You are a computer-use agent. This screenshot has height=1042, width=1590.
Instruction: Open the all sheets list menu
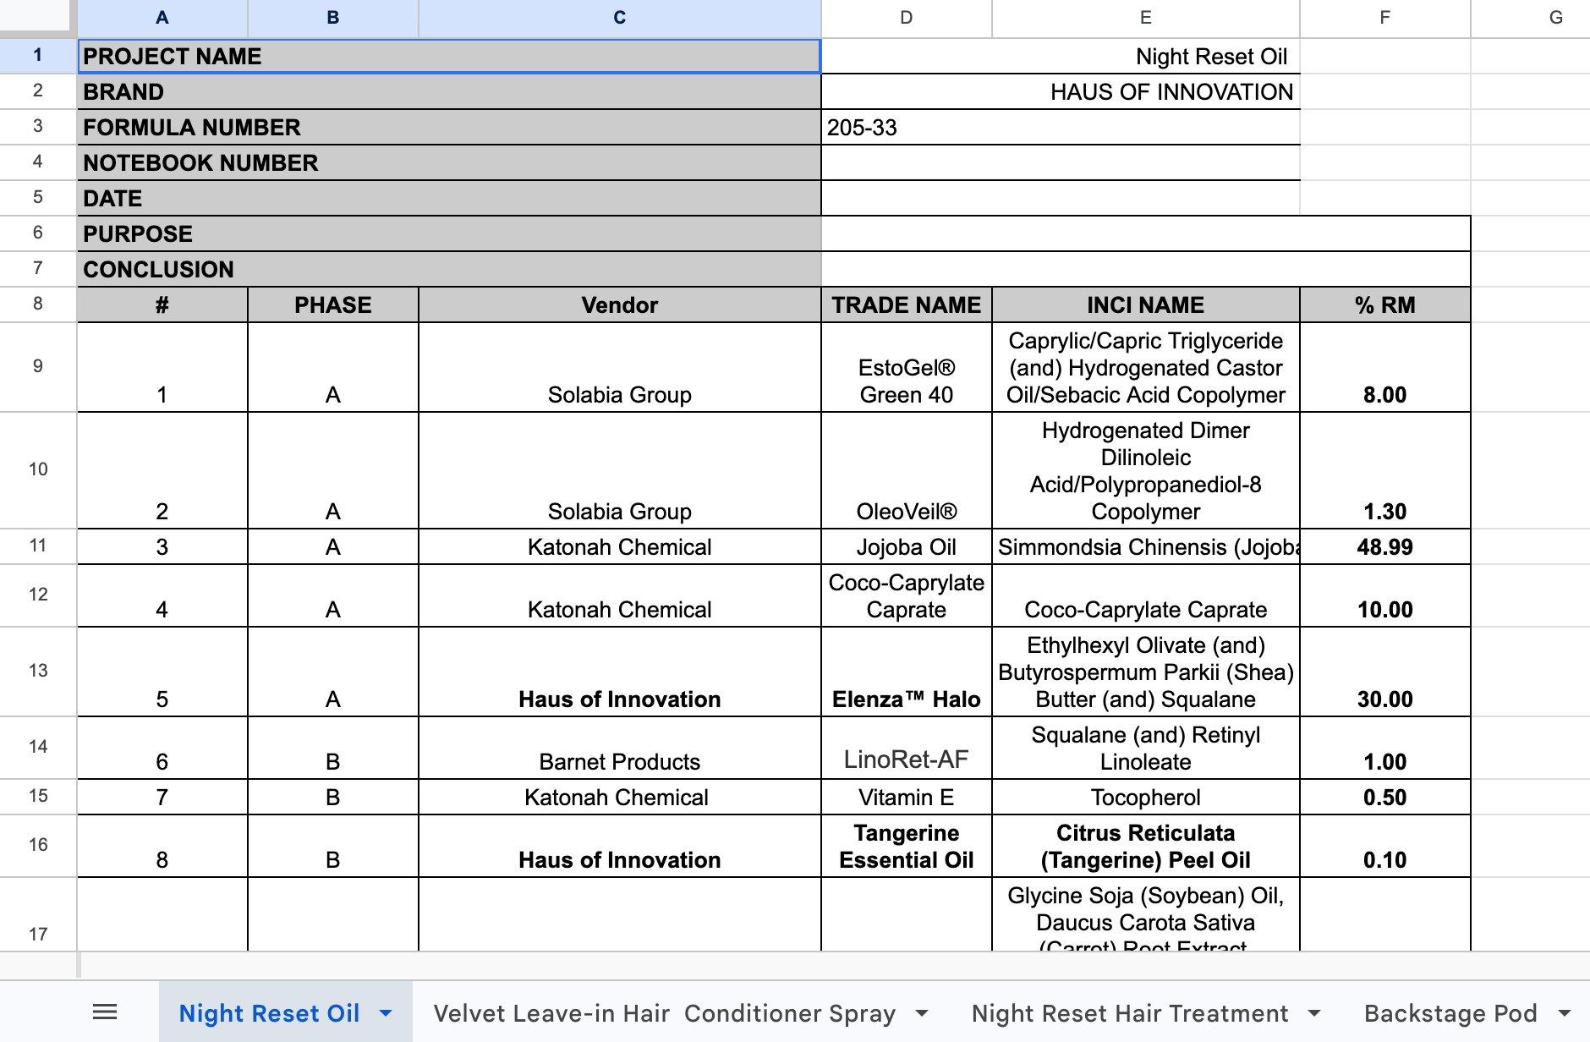click(105, 1012)
